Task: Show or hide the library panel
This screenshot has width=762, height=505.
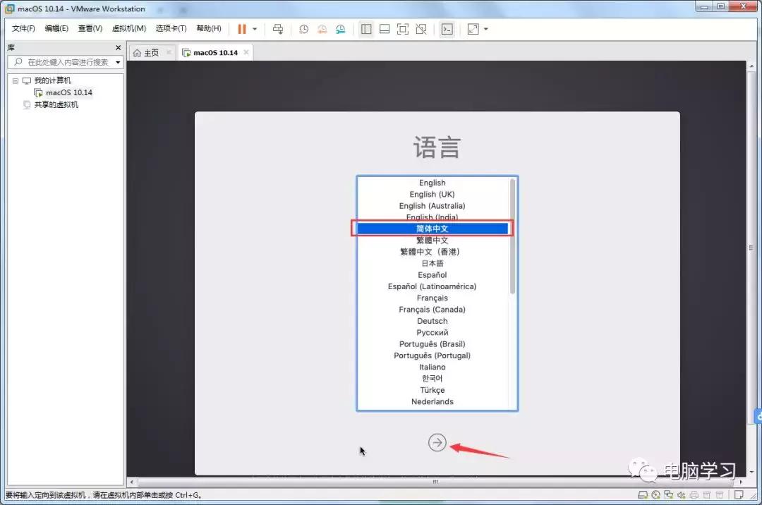Action: 365,29
